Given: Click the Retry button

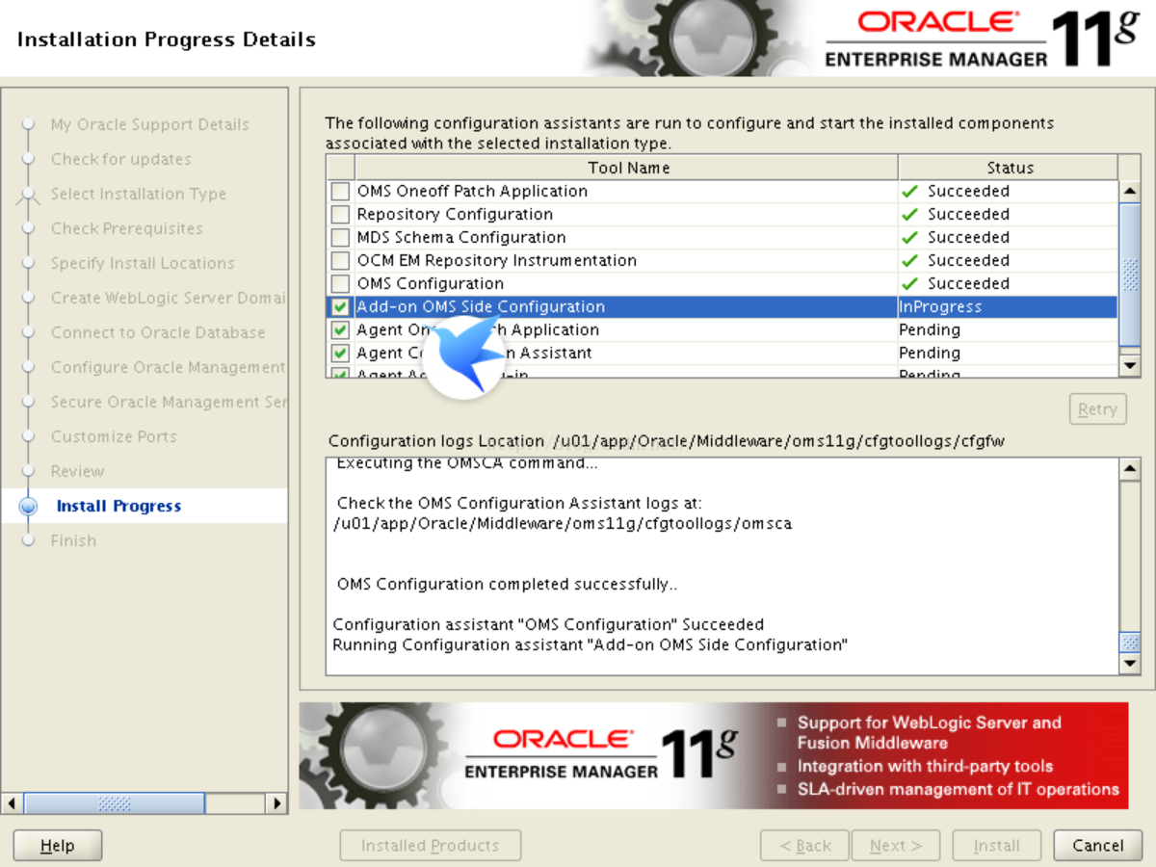Looking at the screenshot, I should coord(1097,409).
